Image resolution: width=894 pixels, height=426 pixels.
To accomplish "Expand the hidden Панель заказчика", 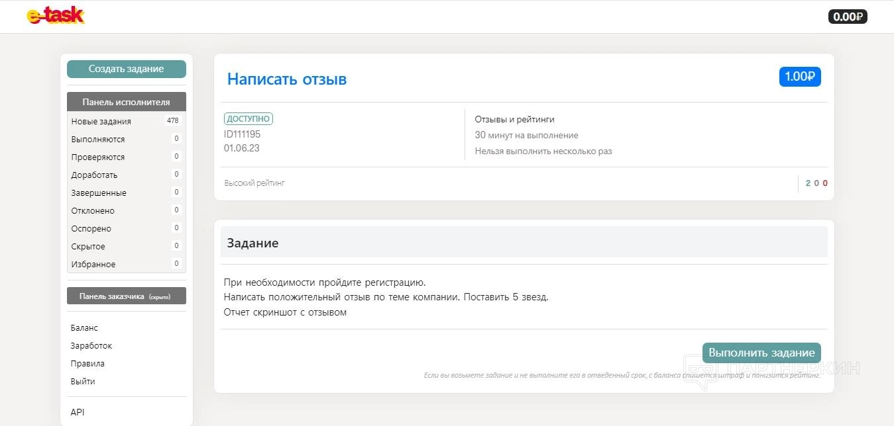I will [x=126, y=296].
